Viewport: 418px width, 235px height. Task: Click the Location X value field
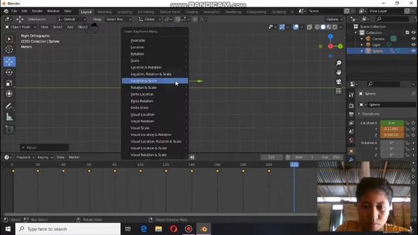[392, 123]
